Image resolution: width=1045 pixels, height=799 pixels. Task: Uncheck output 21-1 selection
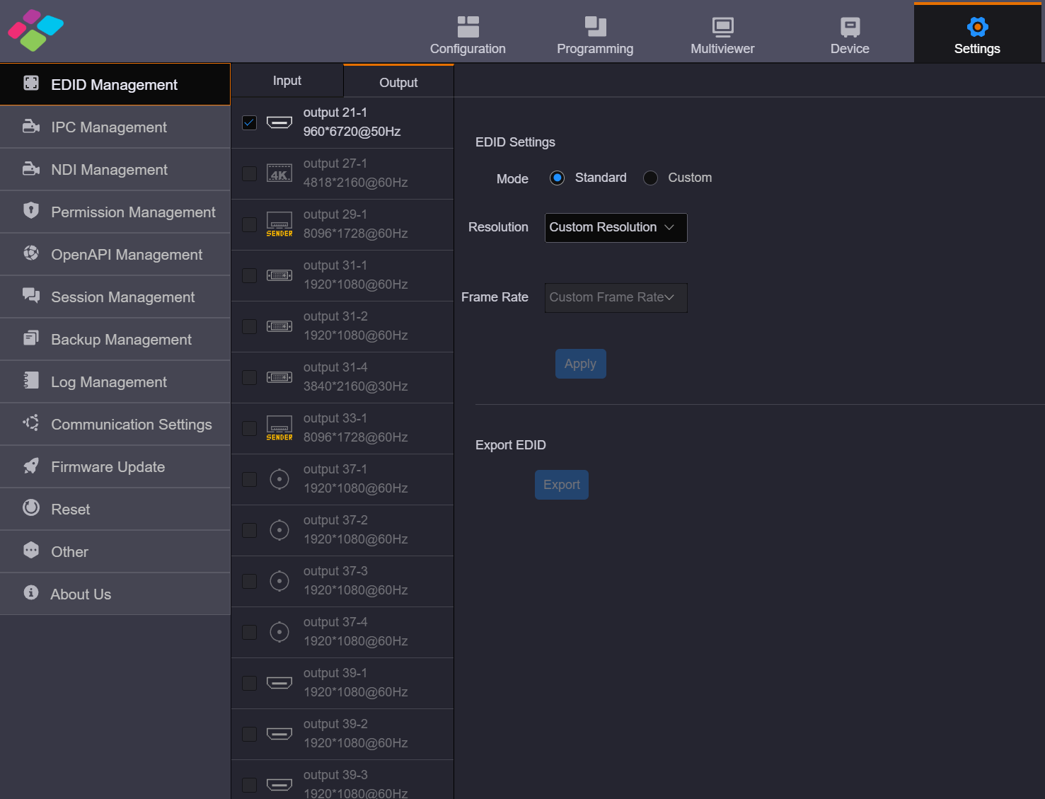[249, 122]
